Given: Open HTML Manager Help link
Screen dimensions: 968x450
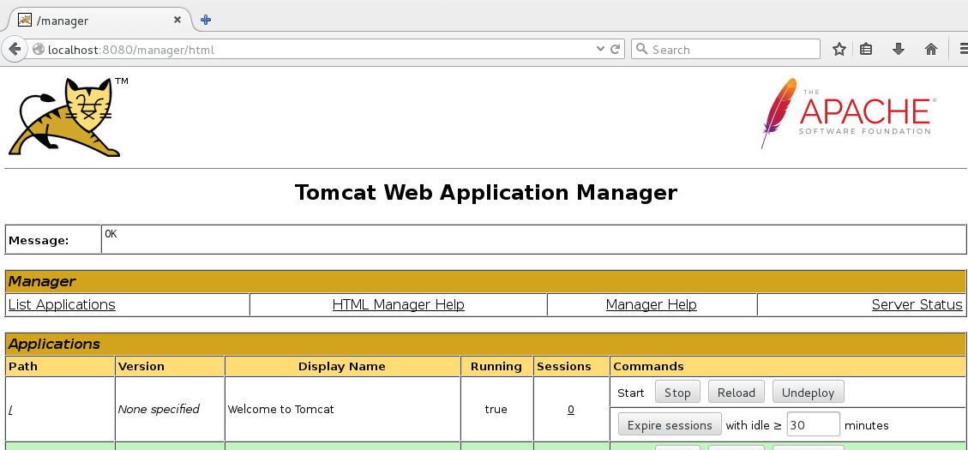Looking at the screenshot, I should [398, 305].
